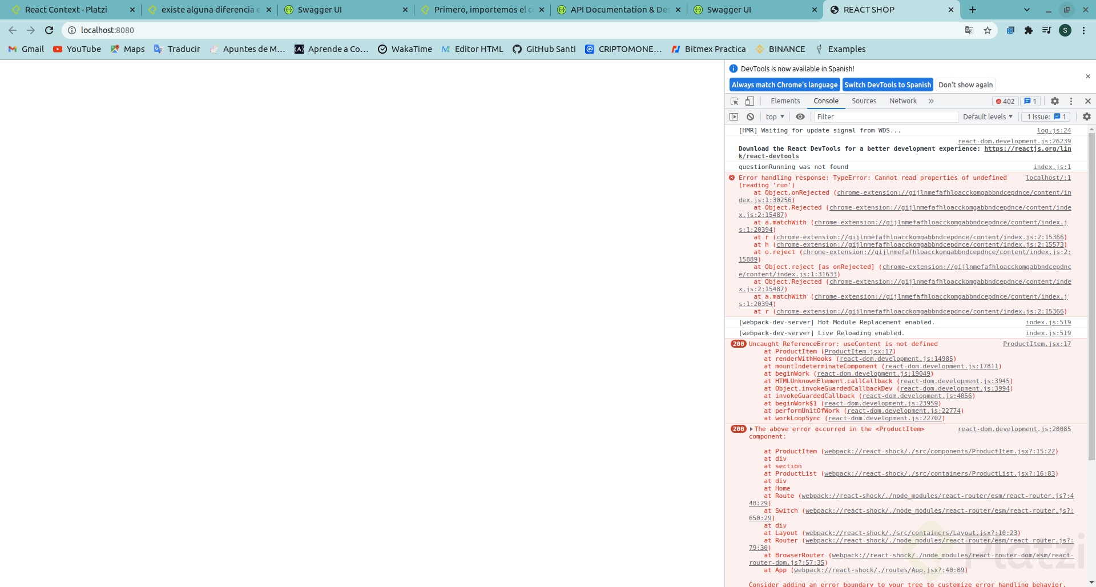1096x587 pixels.
Task: Go forward in browser history
Action: click(31, 30)
